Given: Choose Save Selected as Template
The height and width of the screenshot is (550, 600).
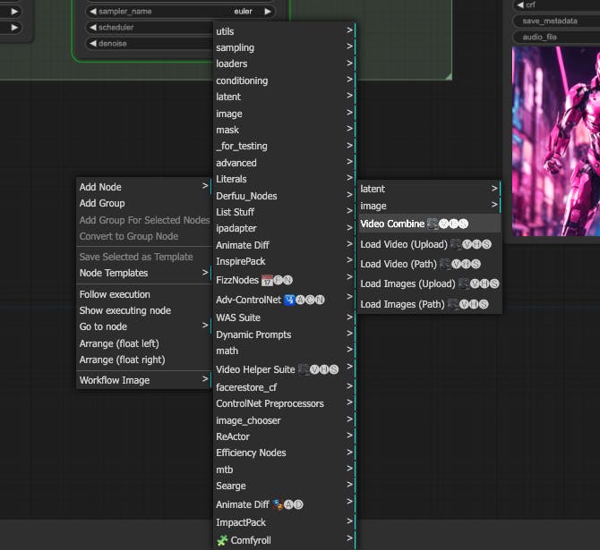Looking at the screenshot, I should (x=143, y=257).
